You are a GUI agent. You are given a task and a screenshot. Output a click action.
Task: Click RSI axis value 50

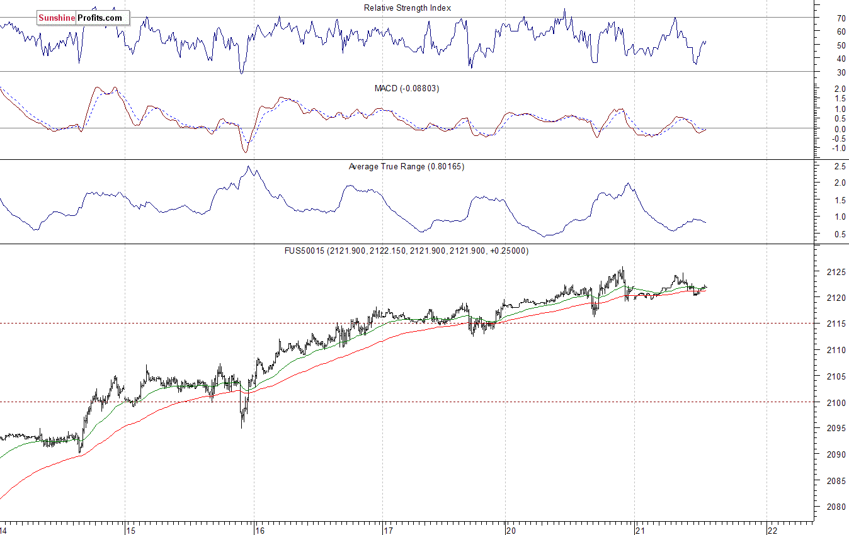point(841,45)
